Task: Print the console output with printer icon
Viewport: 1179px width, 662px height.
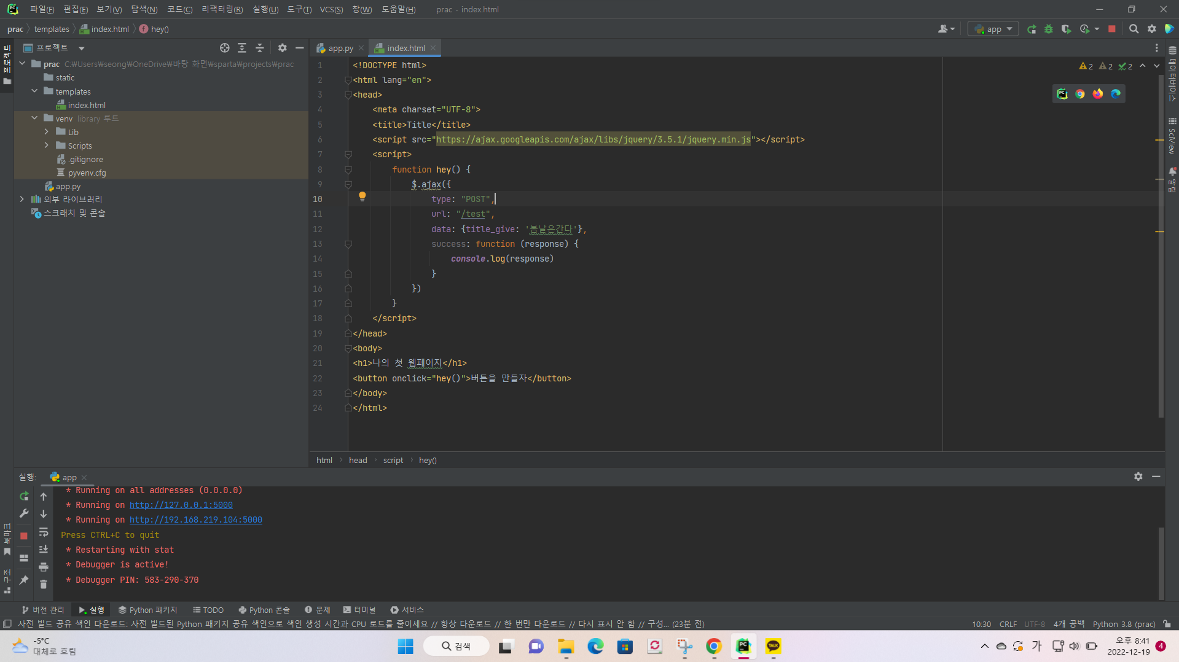Action: [44, 567]
